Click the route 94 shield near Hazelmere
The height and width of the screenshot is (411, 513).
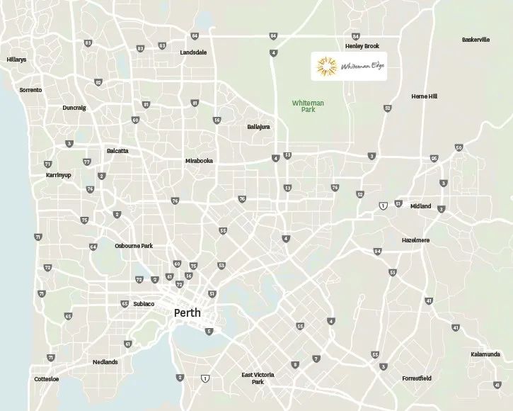(x=378, y=252)
